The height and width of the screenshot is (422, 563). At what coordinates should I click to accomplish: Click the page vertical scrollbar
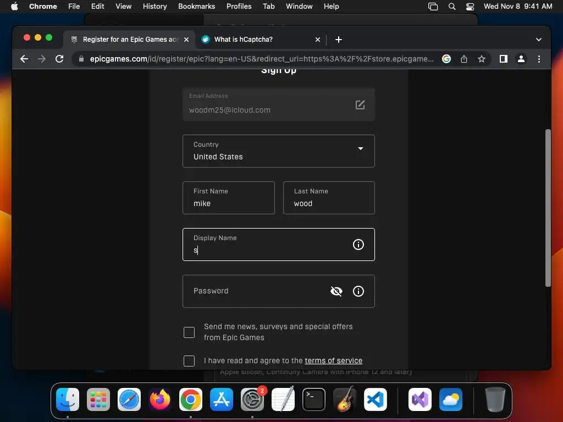(x=548, y=208)
